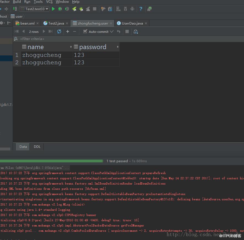Switch to the UserDao.java tab

tap(132, 23)
